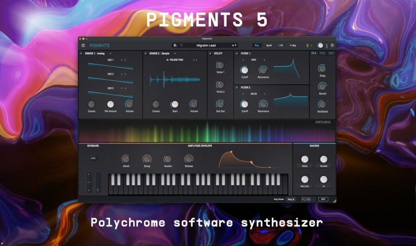
Task: Enable the Hold button in Keyboard section
Action: pyautogui.click(x=93, y=158)
